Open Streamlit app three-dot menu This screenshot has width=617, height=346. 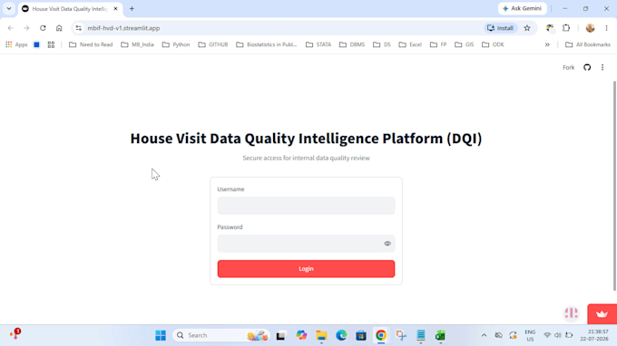602,68
